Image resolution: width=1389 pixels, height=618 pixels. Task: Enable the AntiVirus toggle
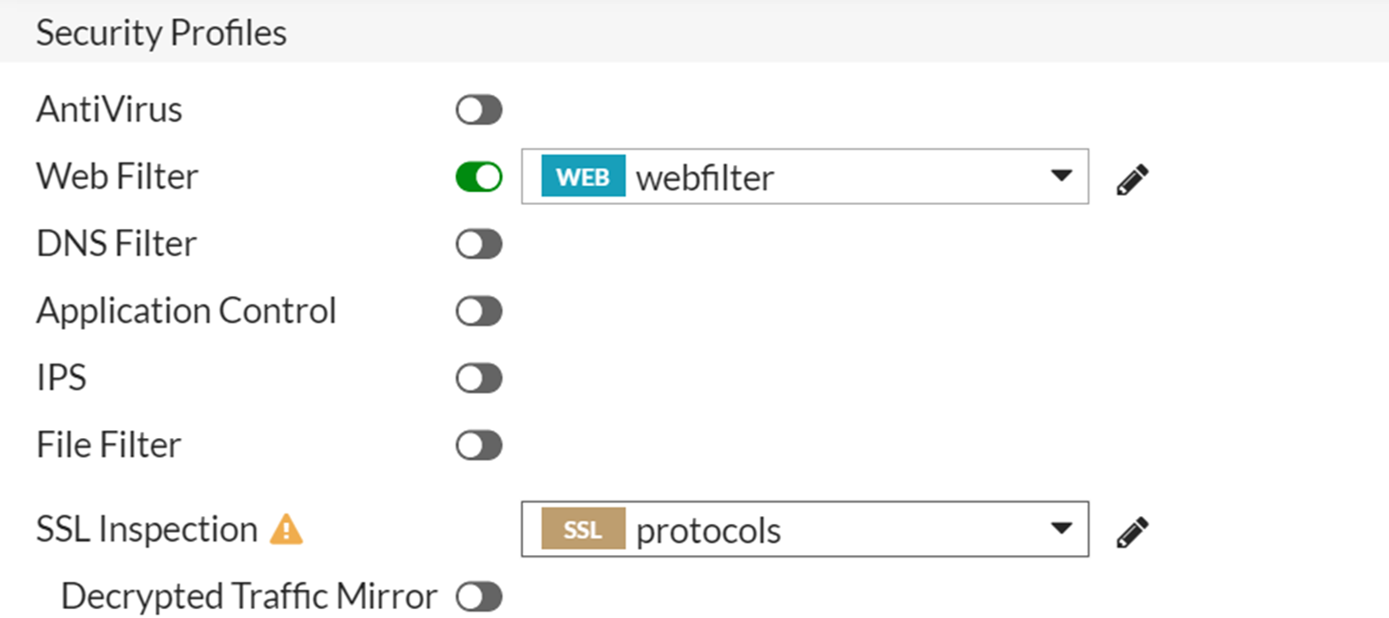(x=479, y=111)
